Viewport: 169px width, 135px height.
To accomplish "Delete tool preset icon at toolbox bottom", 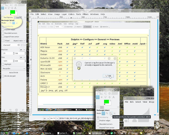I will tap(16, 110).
